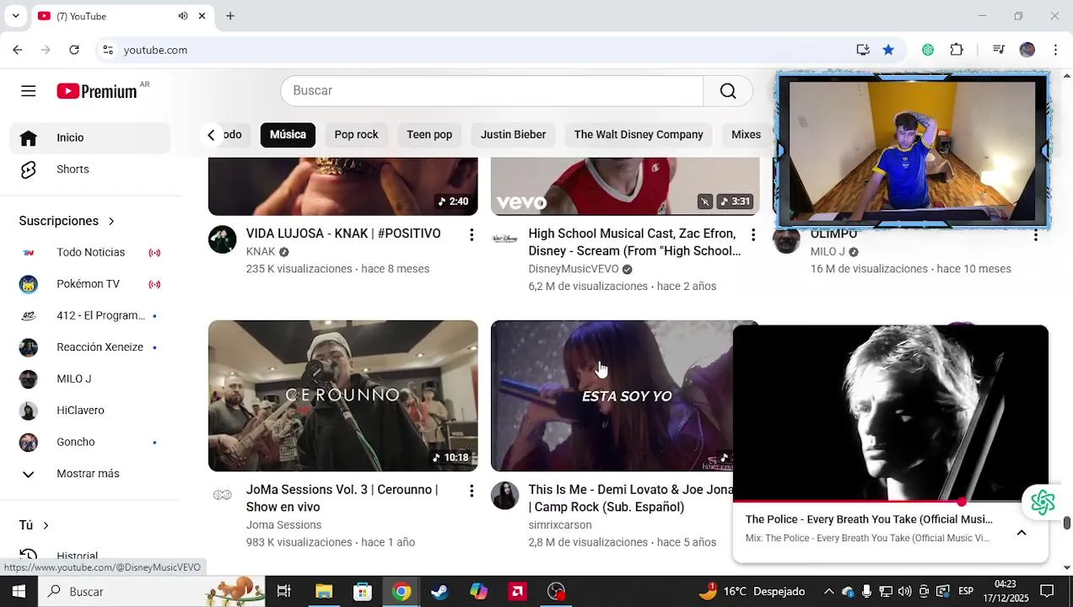Image resolution: width=1073 pixels, height=607 pixels.
Task: Select the Justin Bieber chip
Action: click(x=513, y=135)
